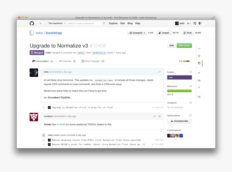The width and height of the screenshot is (232, 172).
Task: Open Blog in the top navigation
Action: tap(130, 23)
